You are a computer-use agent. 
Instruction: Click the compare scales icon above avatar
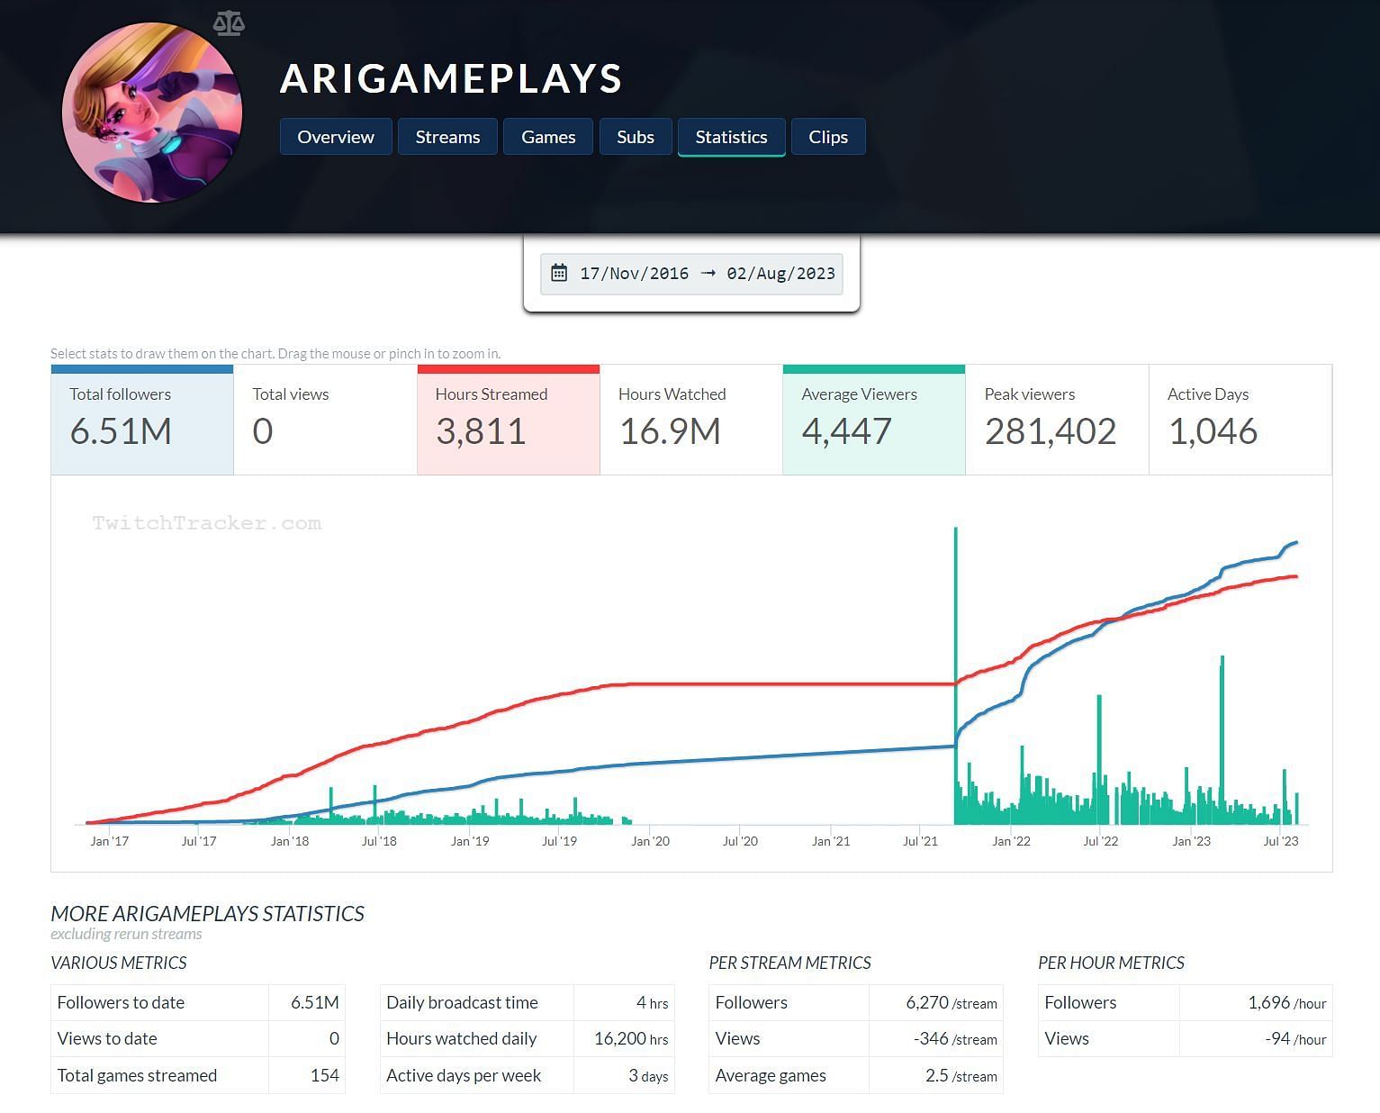pos(229,23)
